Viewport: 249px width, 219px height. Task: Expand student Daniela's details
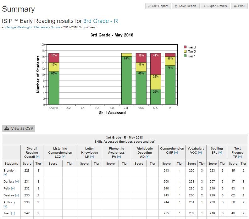pos(17,182)
